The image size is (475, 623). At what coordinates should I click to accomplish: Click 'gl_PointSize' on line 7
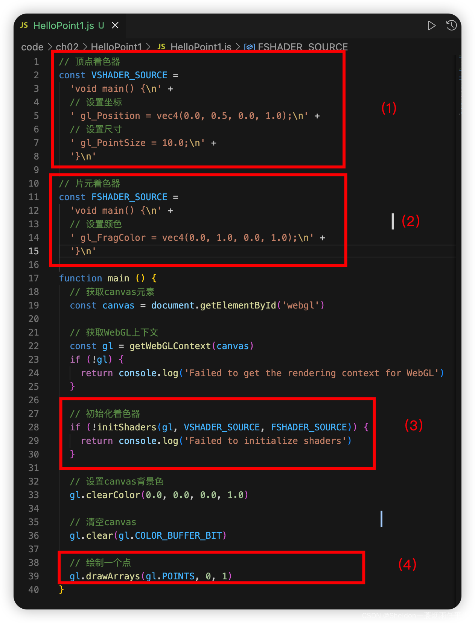[x=113, y=143]
